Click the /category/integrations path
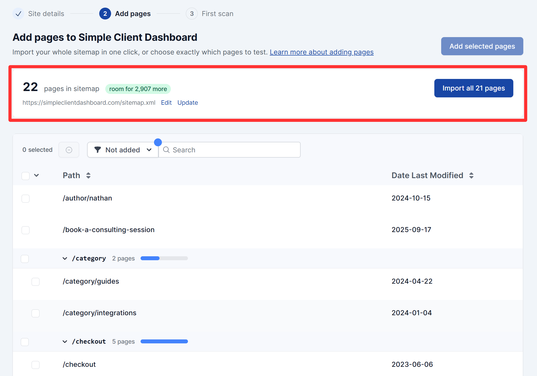 pos(100,313)
